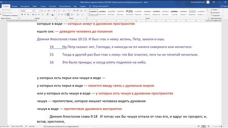This screenshot has height=128, width=228.
Task: Click the multilevel list icon
Action: click(x=69, y=11)
